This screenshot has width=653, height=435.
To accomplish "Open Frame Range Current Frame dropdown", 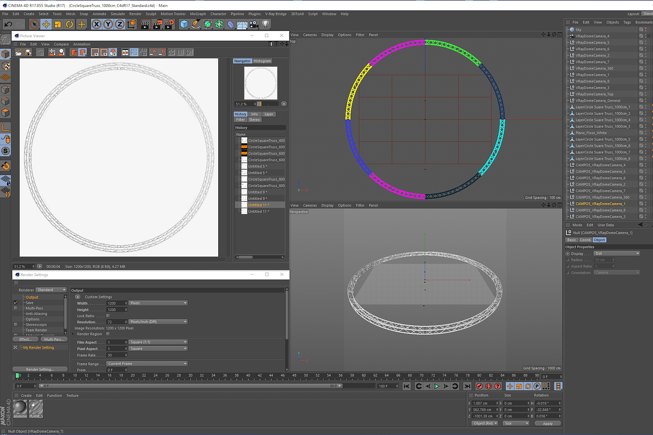I will [x=147, y=364].
